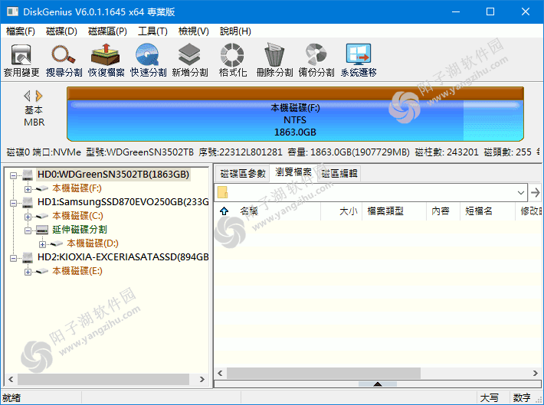Open the 磁碟(D) menu

[61, 31]
